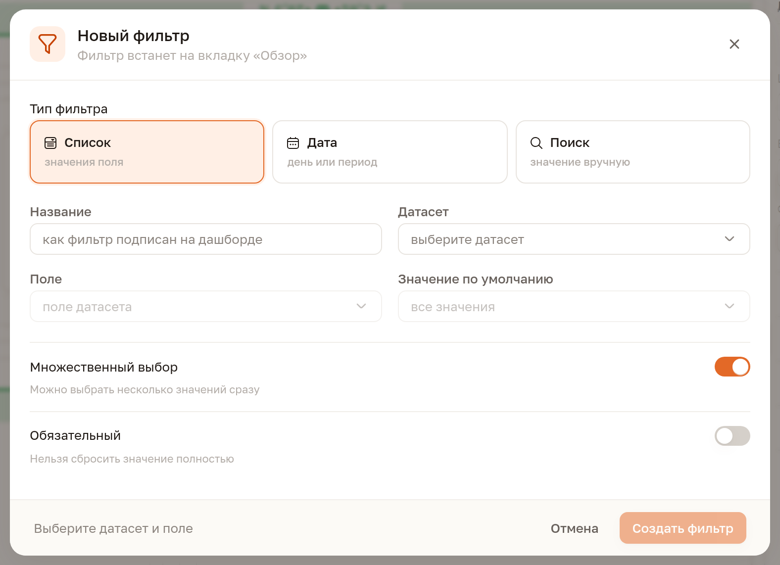This screenshot has height=565, width=780.
Task: Select the Поиск filter type
Action: [x=633, y=152]
